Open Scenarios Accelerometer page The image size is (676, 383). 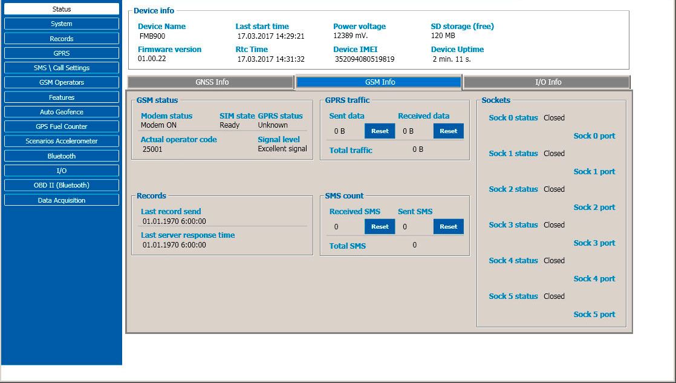coord(61,141)
